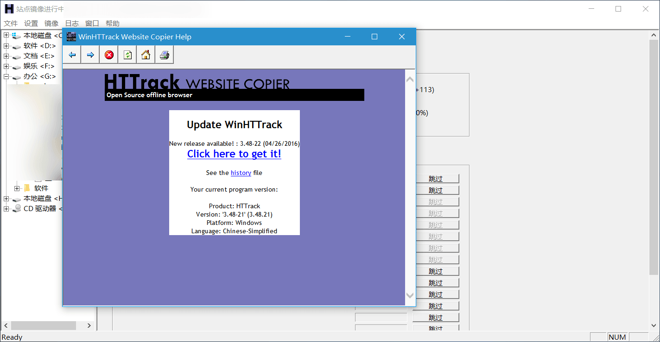Expand the 本地磁盘 <C node

tap(6, 35)
